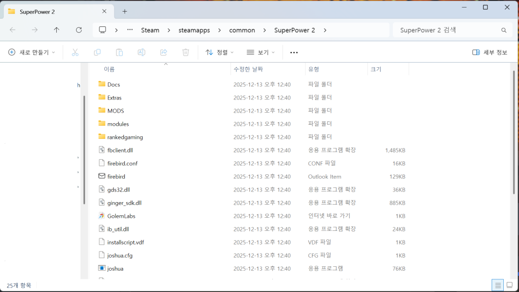Viewport: 519px width, 292px height.
Task: Sort by the 수정한 날짜 column header
Action: coord(248,69)
